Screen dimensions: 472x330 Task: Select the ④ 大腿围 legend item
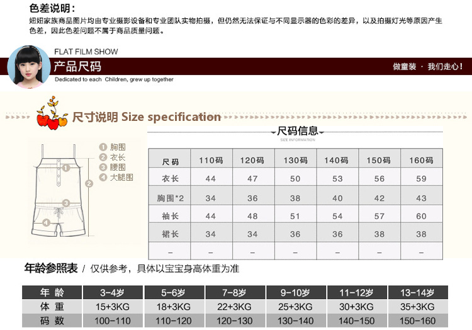116,177
